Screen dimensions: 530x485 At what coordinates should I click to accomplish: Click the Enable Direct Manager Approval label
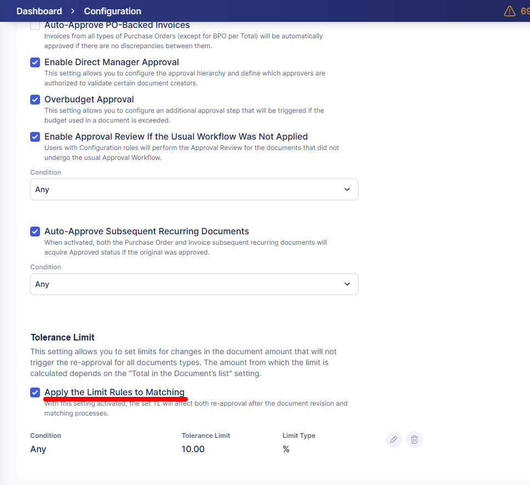[x=112, y=62]
